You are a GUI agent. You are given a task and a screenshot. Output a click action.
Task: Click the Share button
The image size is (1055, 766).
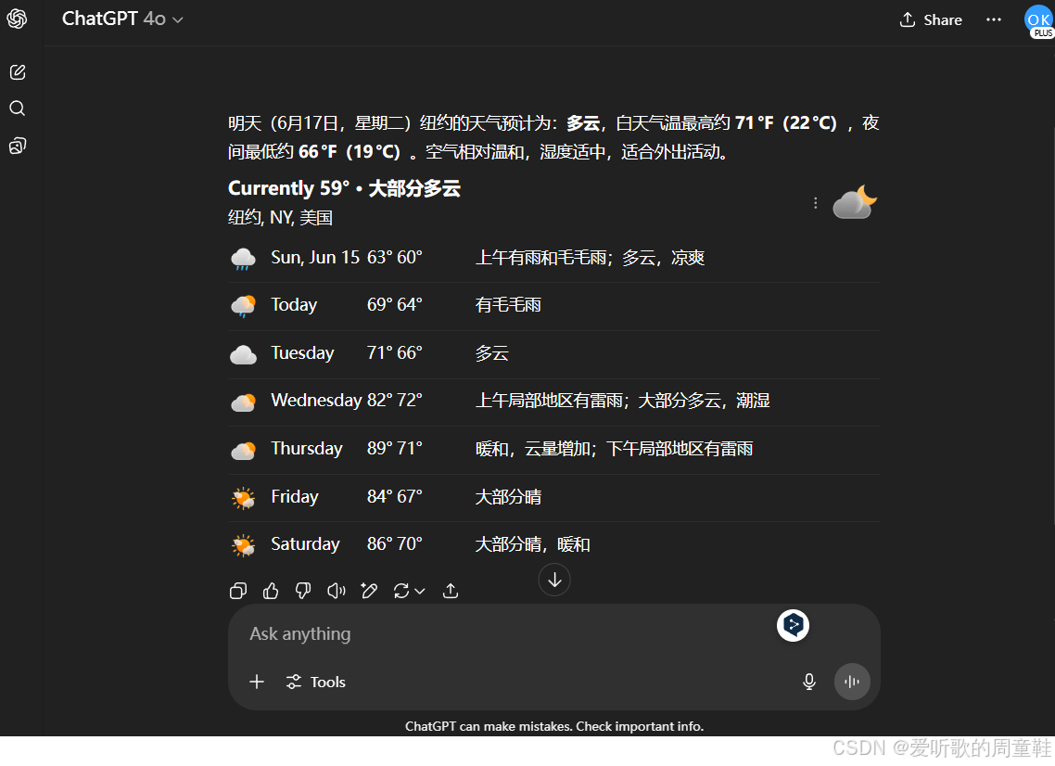(x=931, y=19)
